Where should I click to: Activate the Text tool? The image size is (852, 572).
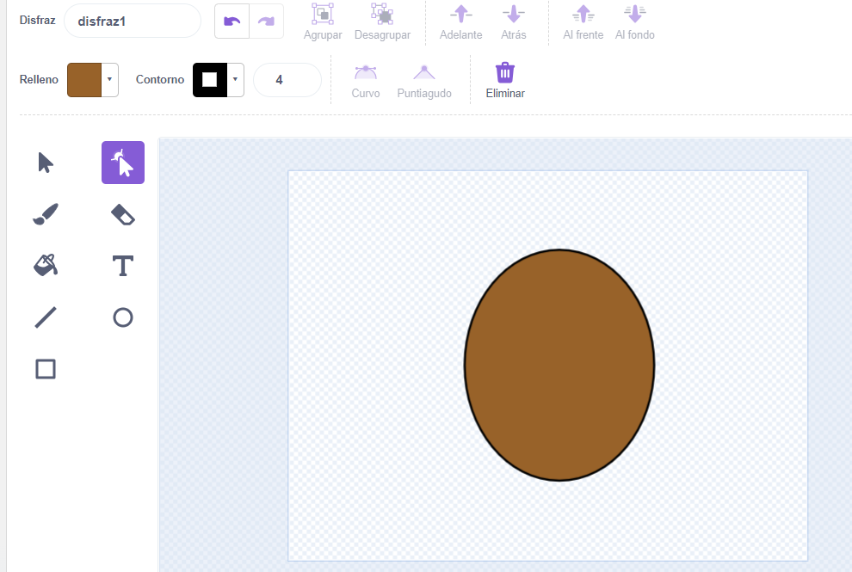click(123, 266)
